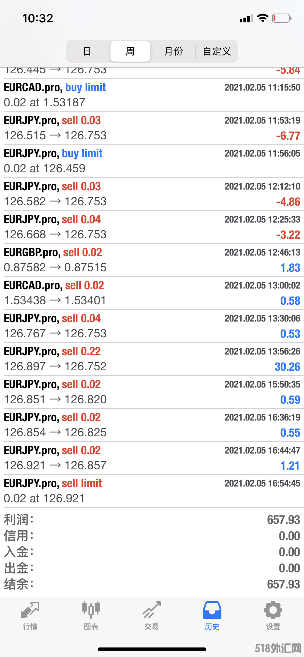Viewport: 304px width, 657px height.
Task: Tap the 历史 history inbox icon
Action: (x=212, y=610)
